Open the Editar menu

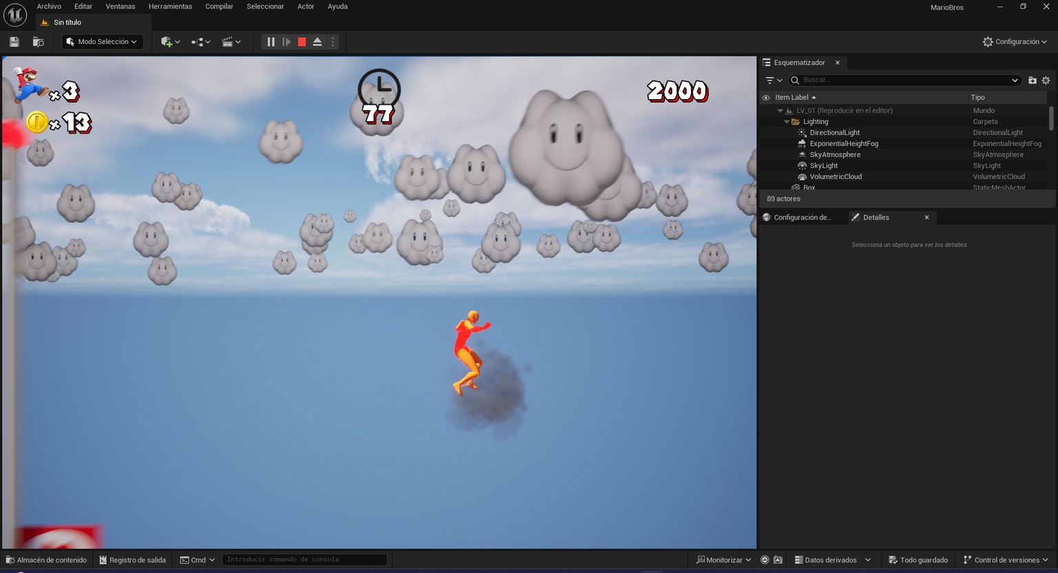point(83,6)
